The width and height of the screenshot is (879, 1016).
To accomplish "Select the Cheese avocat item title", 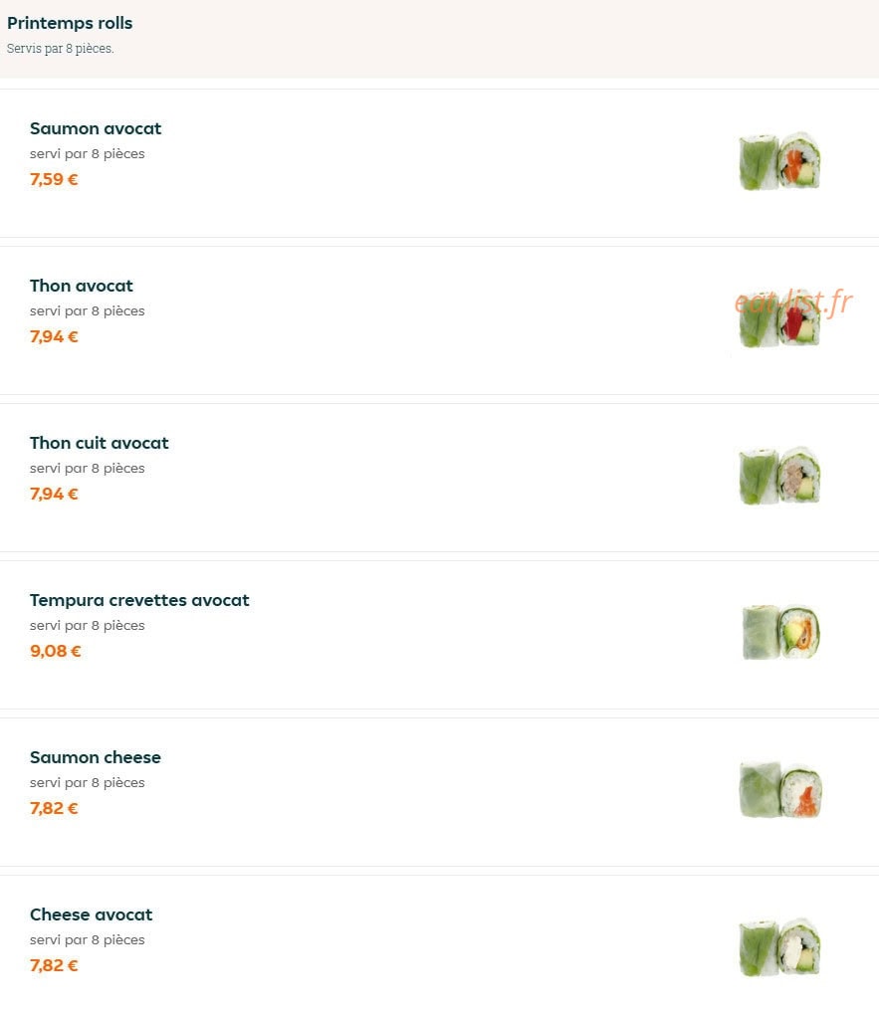I will pyautogui.click(x=92, y=914).
